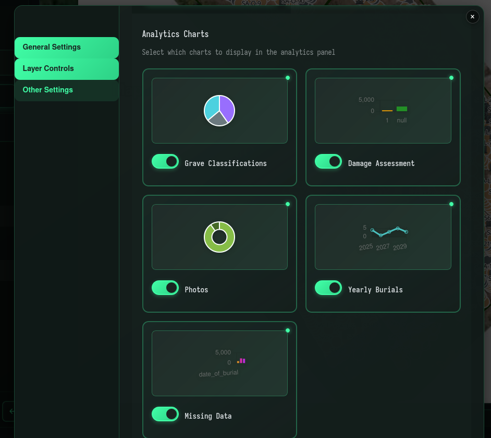
Task: Disable the Photos chart
Action: pos(165,288)
